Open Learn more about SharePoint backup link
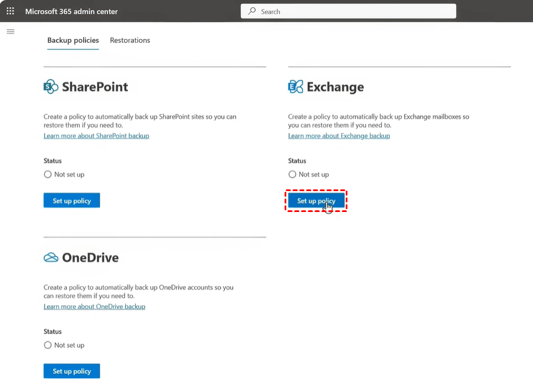This screenshot has width=533, height=385. [96, 136]
